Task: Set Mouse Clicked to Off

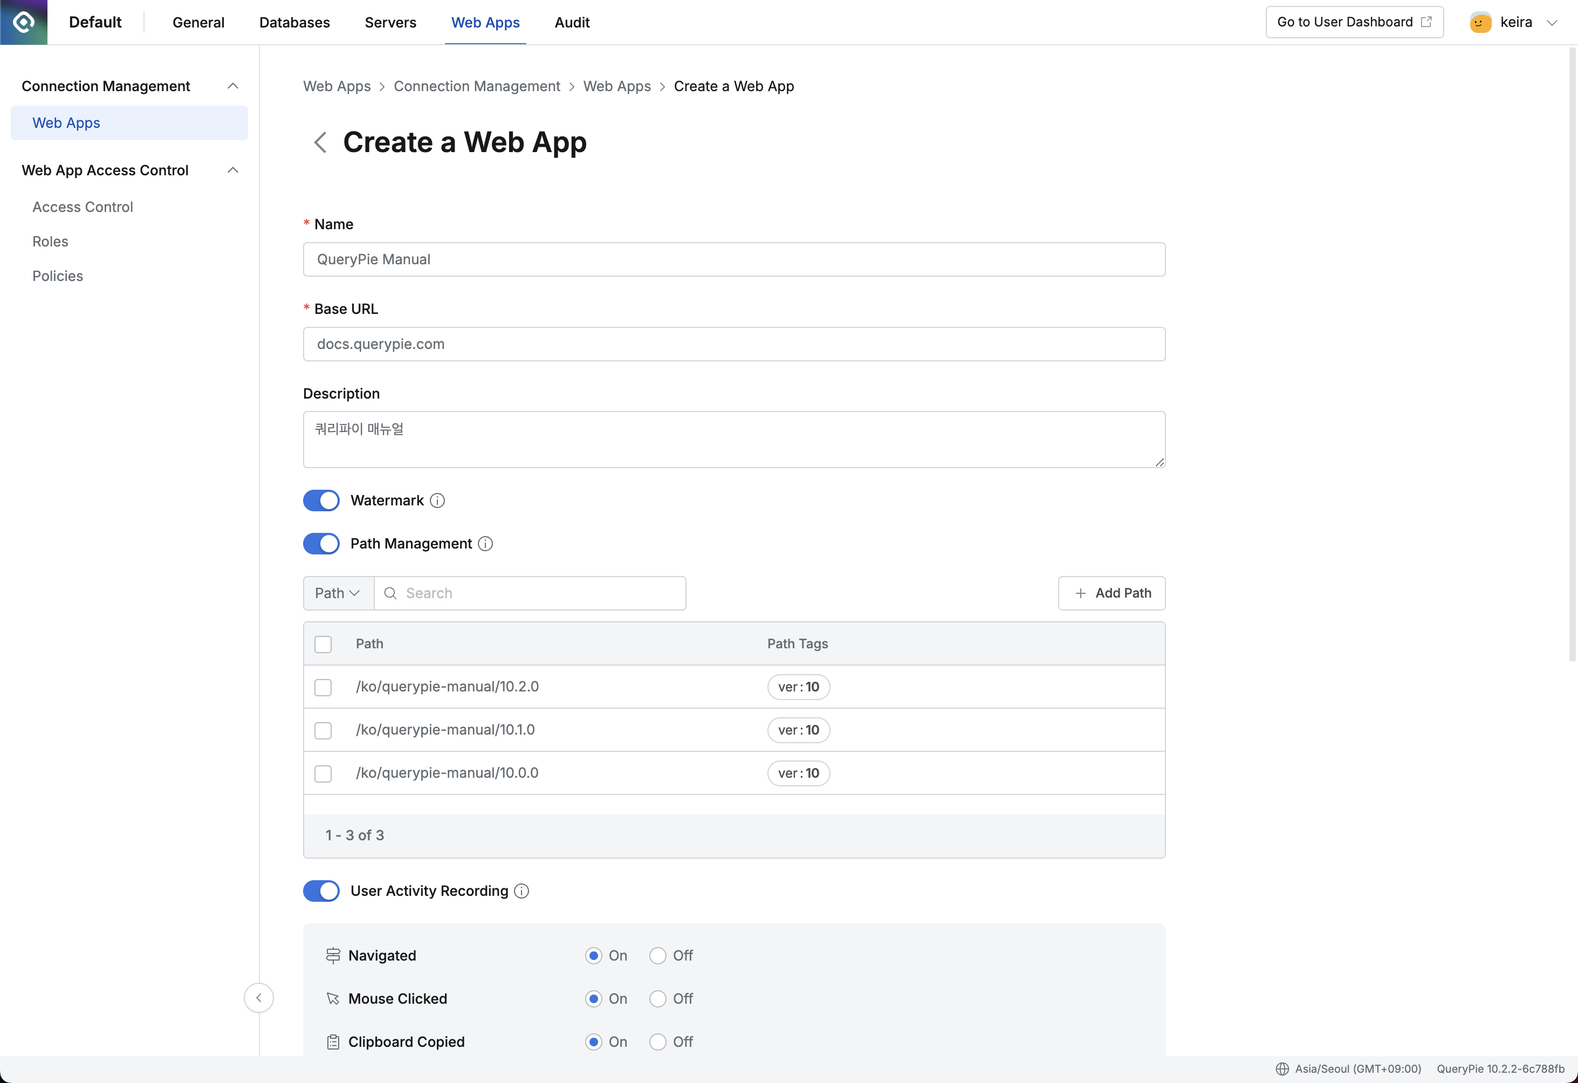Action: tap(657, 999)
